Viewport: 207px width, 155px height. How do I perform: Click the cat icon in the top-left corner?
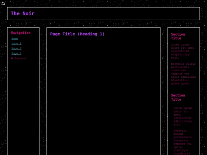pos(3,3)
